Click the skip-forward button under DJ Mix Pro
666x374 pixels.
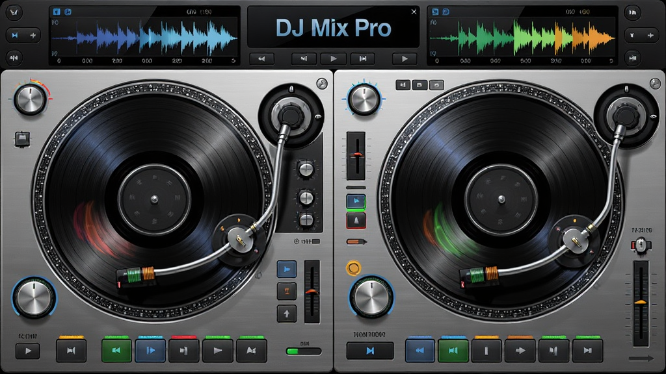pyautogui.click(x=363, y=59)
